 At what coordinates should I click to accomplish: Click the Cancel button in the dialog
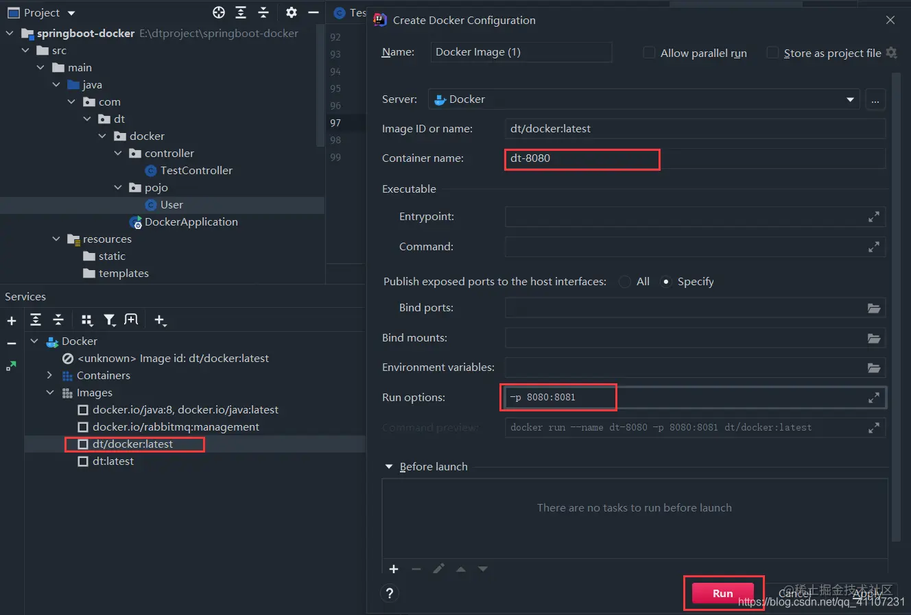[795, 594]
